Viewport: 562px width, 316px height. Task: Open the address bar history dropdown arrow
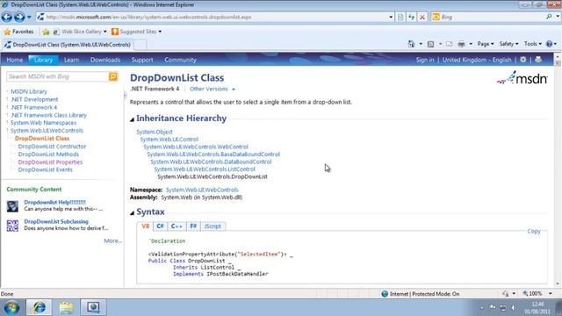click(x=391, y=17)
